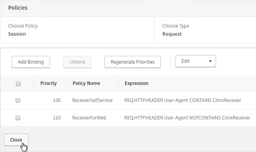Click the Session policy label
Viewport: 256px width, 152px height.
17,34
